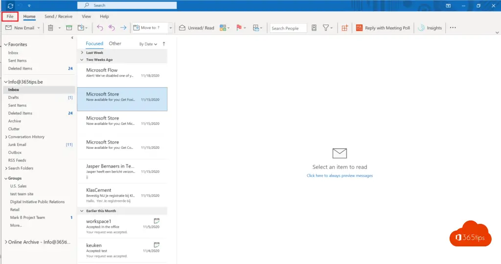
Task: Toggle Unread/Read status button
Action: [196, 28]
